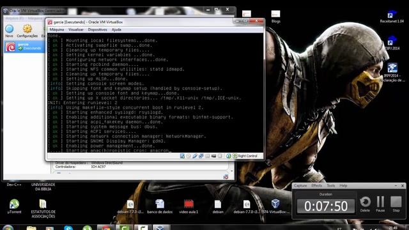Click the hard disk activity icon in the status bar
Viewport: 409px width, 230px height.
182,156
